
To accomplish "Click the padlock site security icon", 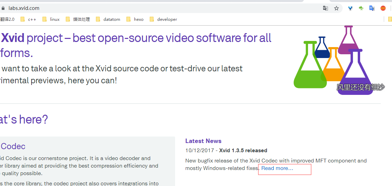I will click(x=3, y=8).
